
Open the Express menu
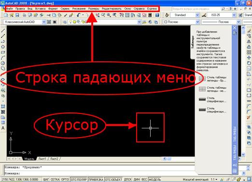(x=152, y=9)
